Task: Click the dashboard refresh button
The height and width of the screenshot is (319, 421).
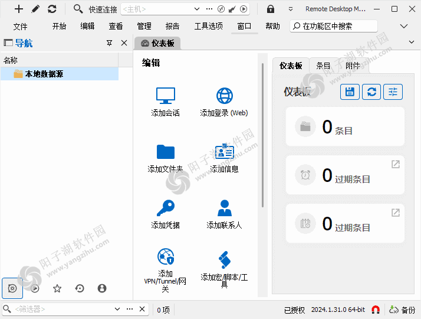Action: pos(371,92)
